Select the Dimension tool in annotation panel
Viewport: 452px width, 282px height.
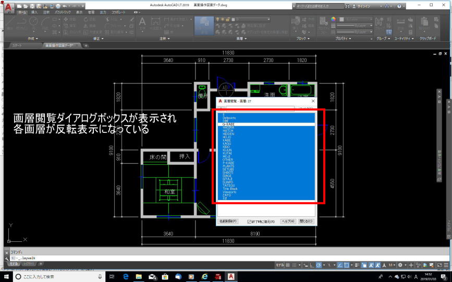pyautogui.click(x=155, y=23)
